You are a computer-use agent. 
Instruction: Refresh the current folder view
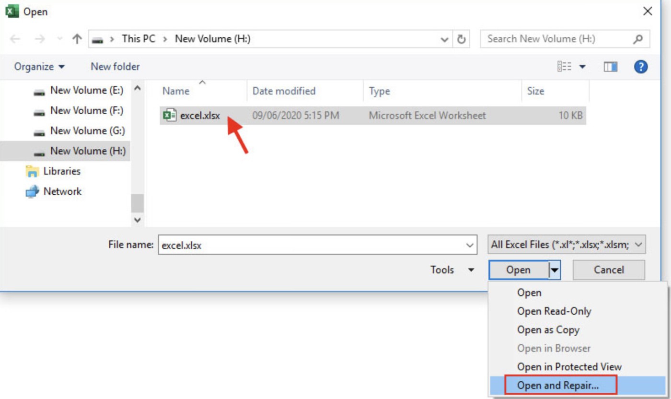pos(461,39)
